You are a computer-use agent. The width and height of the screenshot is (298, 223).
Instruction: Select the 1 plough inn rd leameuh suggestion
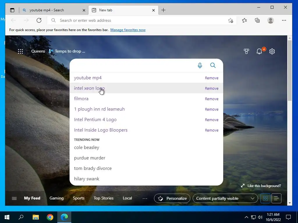[x=100, y=109]
